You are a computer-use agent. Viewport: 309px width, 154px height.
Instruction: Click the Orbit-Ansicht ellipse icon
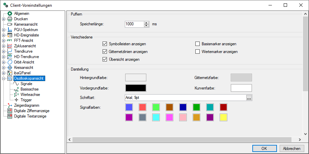(10, 62)
